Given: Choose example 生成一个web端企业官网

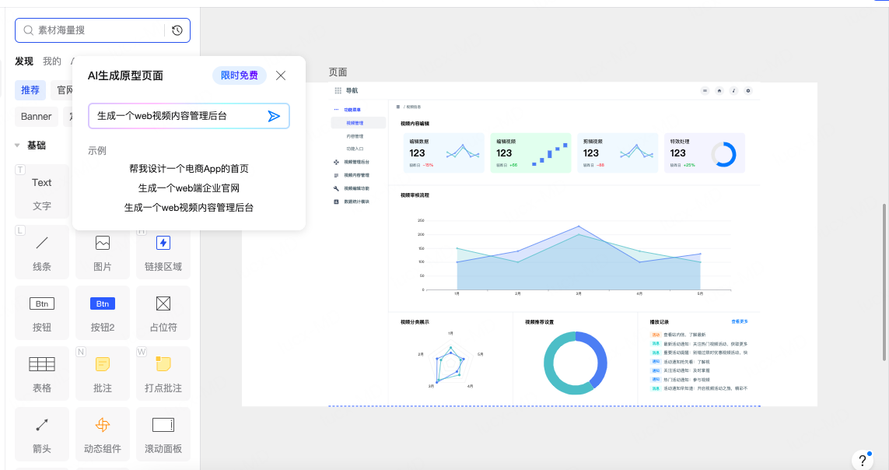Looking at the screenshot, I should click(x=189, y=188).
